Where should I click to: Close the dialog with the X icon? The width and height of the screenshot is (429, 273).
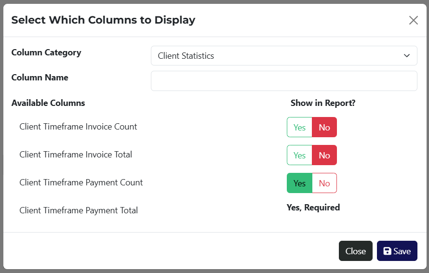point(413,20)
